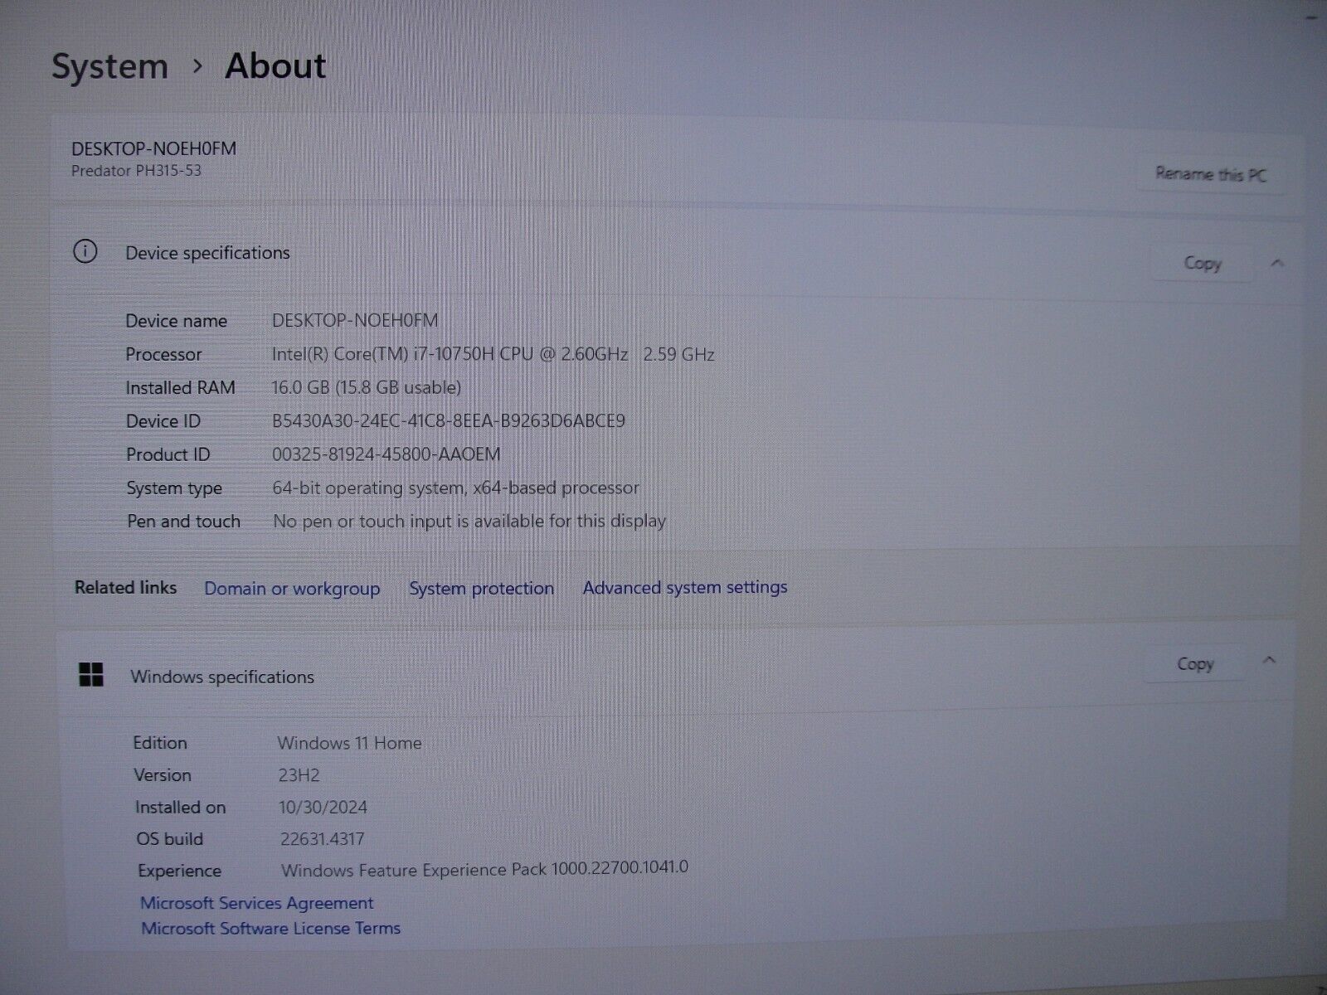Select the Device name value DESKTOP-NOEH0FM

[355, 320]
